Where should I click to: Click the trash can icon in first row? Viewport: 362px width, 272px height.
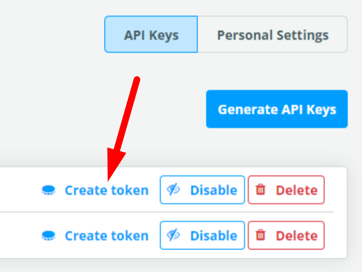[x=261, y=189]
